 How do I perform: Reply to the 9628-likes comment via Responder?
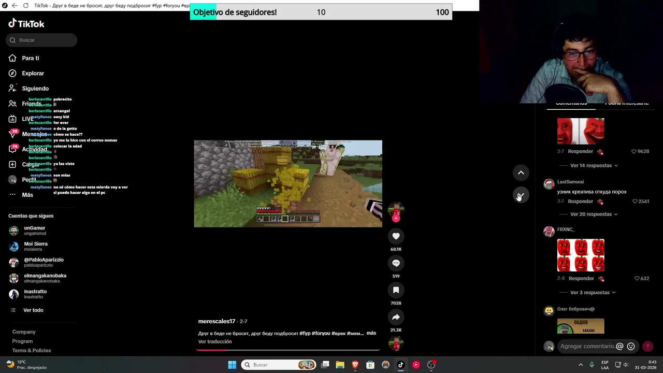point(580,151)
